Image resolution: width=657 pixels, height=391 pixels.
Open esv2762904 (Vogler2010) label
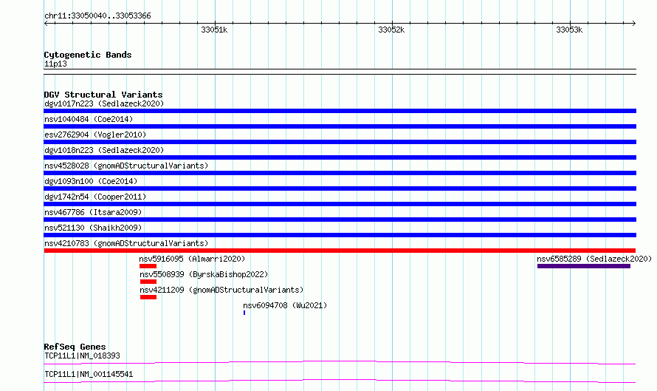pos(95,135)
